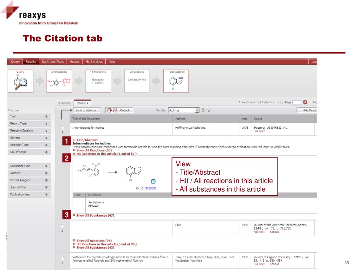Expand the Authors filter

click(29, 173)
